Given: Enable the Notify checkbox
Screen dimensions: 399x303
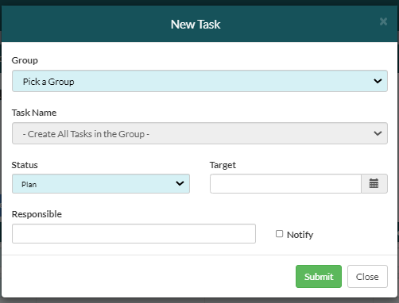Looking at the screenshot, I should [279, 234].
